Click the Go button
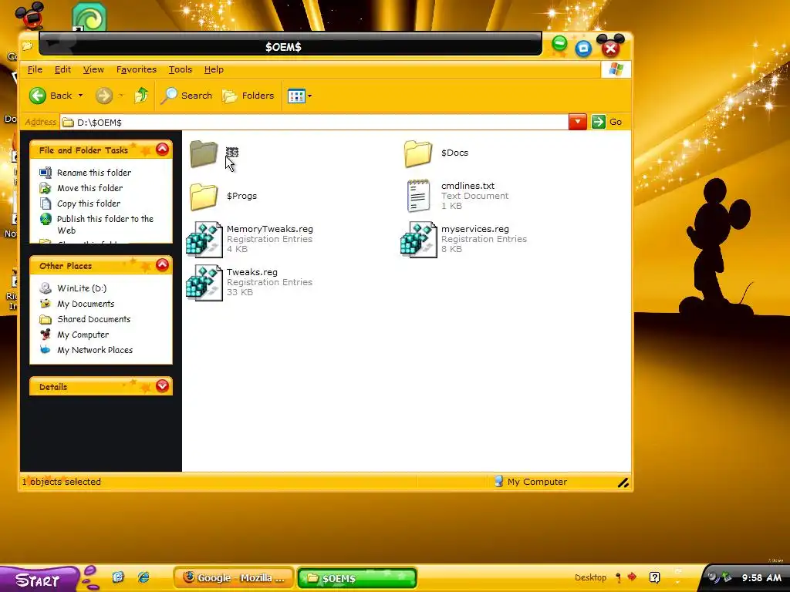790x592 pixels. (606, 122)
